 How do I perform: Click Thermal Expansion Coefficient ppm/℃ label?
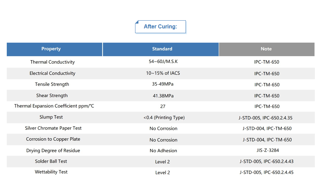click(x=54, y=106)
